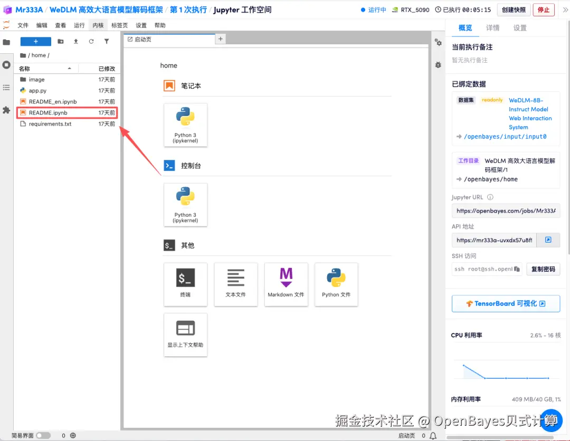Open the 第 1 次执行 breadcrumb link
Viewport: 570px width, 441px height.
[188, 10]
